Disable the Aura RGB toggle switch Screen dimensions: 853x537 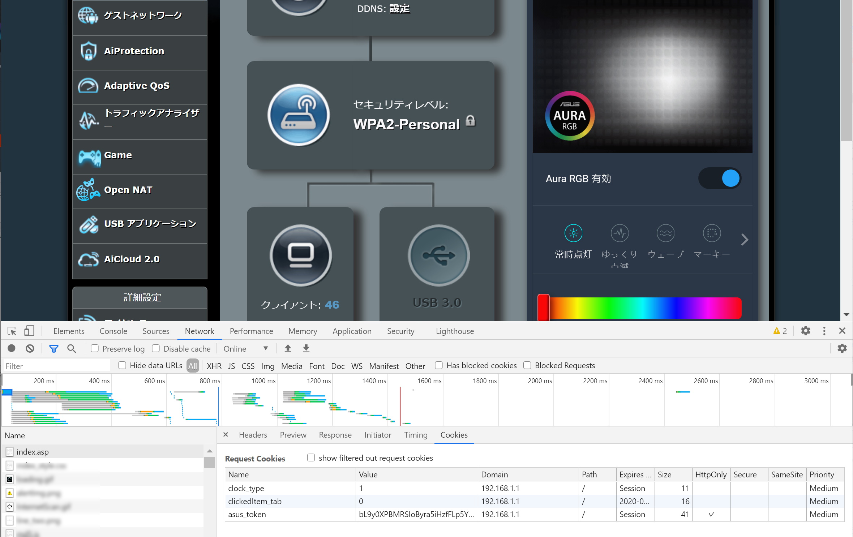[720, 179]
